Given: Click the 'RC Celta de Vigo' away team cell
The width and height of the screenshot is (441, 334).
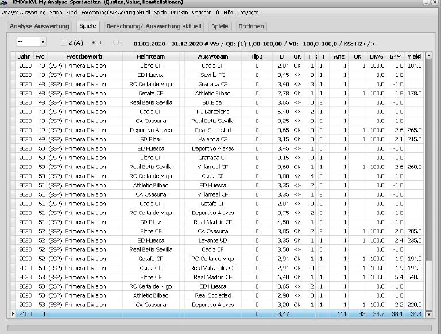Looking at the screenshot, I should 213,259.
